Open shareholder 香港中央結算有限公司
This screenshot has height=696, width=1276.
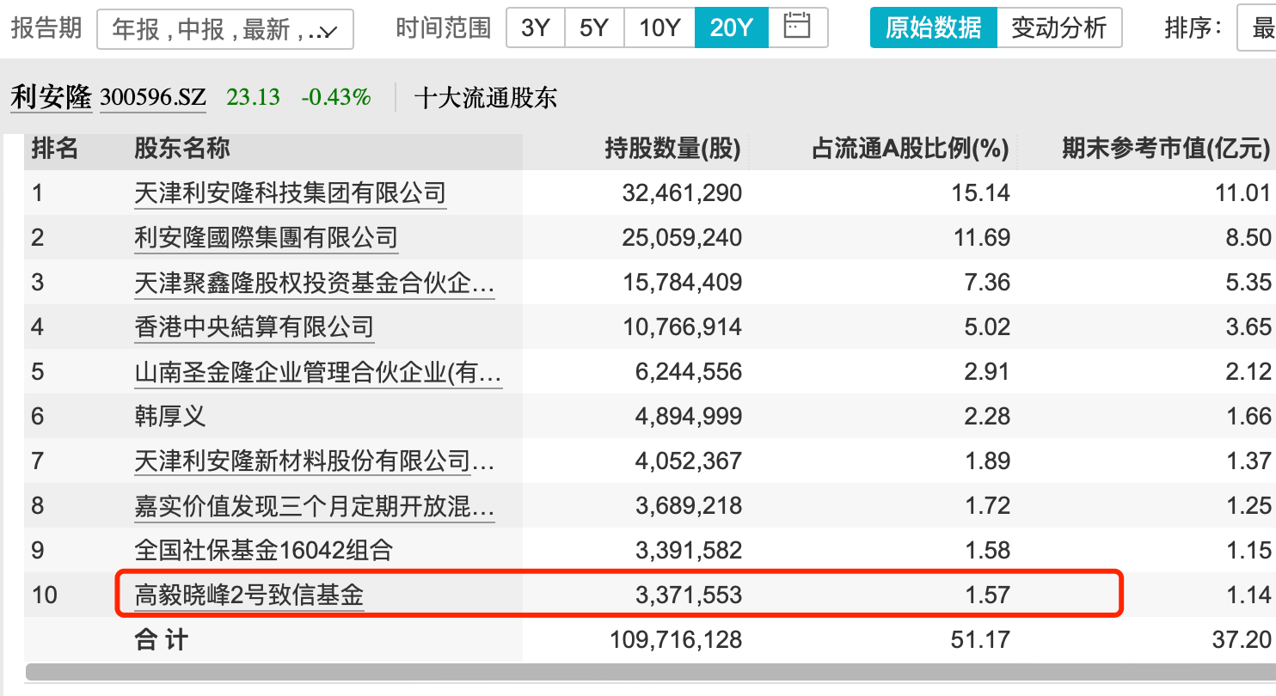[x=255, y=327]
